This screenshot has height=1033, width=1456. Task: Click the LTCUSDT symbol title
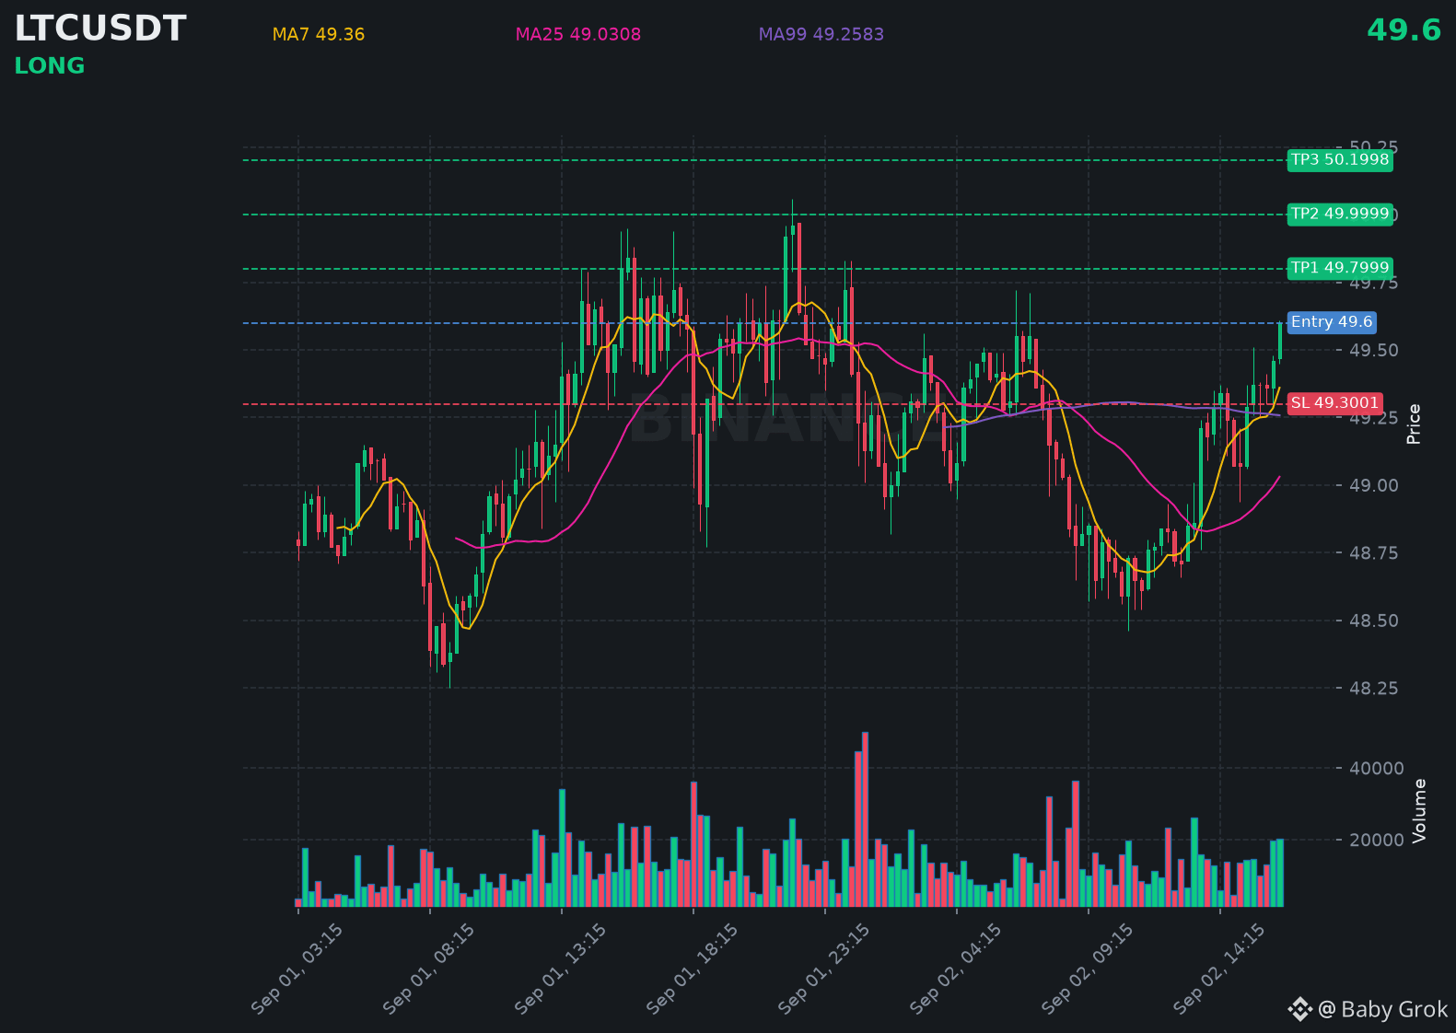click(x=100, y=29)
